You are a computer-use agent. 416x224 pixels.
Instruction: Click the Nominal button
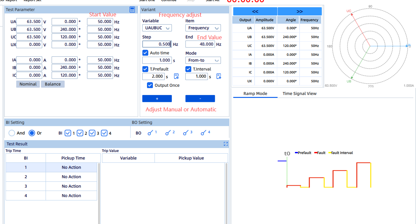pyautogui.click(x=28, y=84)
